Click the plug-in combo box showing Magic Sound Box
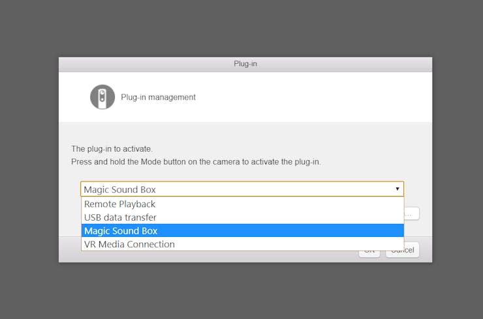This screenshot has width=483, height=319. pyautogui.click(x=235, y=189)
